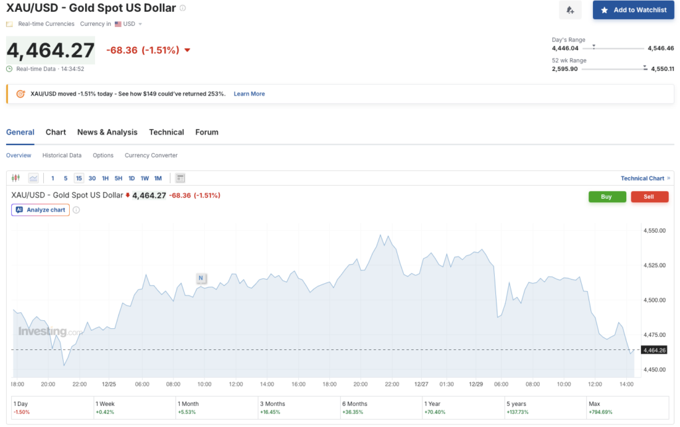Open the Learn More link
Image resolution: width=680 pixels, height=427 pixels.
(x=249, y=93)
